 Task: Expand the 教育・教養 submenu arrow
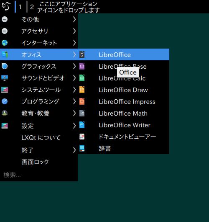coord(74,113)
